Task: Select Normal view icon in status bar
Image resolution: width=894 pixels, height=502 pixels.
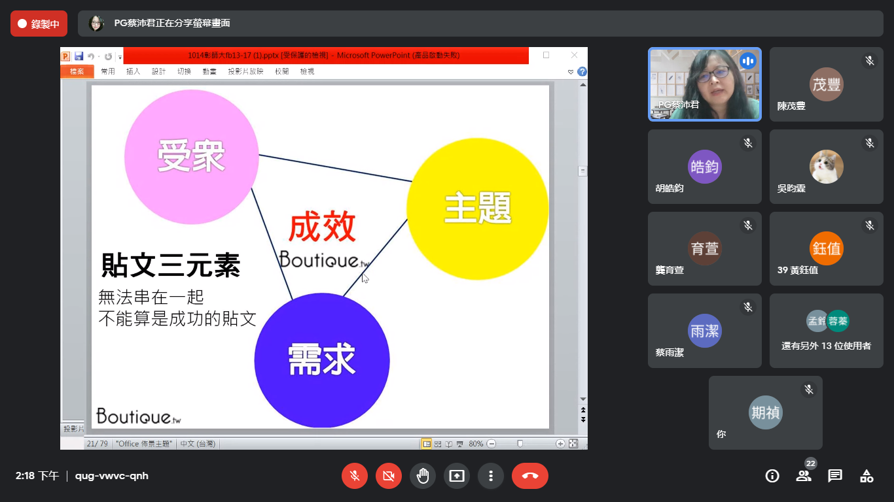Action: (x=427, y=444)
